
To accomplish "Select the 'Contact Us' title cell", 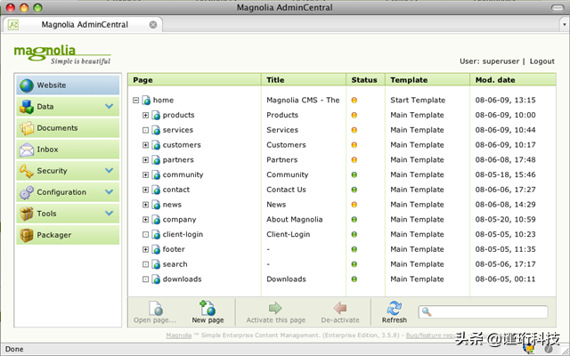I will [286, 190].
